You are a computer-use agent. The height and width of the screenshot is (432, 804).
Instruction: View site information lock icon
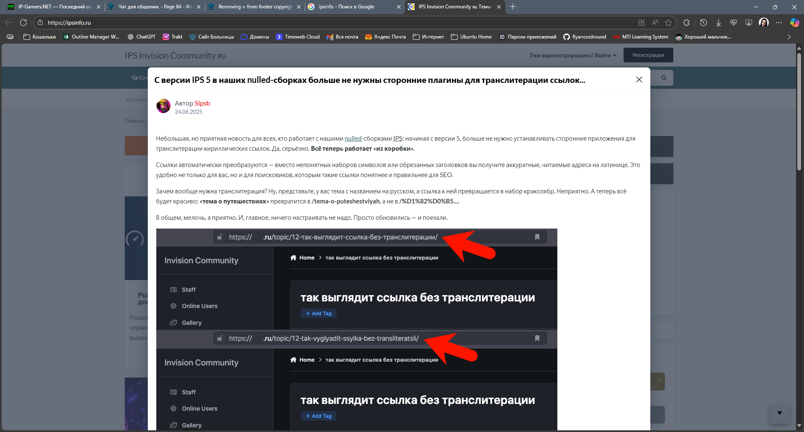tap(40, 23)
